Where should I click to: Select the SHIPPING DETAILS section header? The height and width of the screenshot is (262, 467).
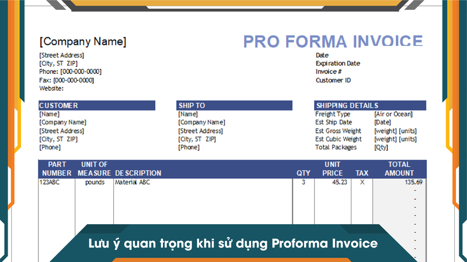click(370, 105)
